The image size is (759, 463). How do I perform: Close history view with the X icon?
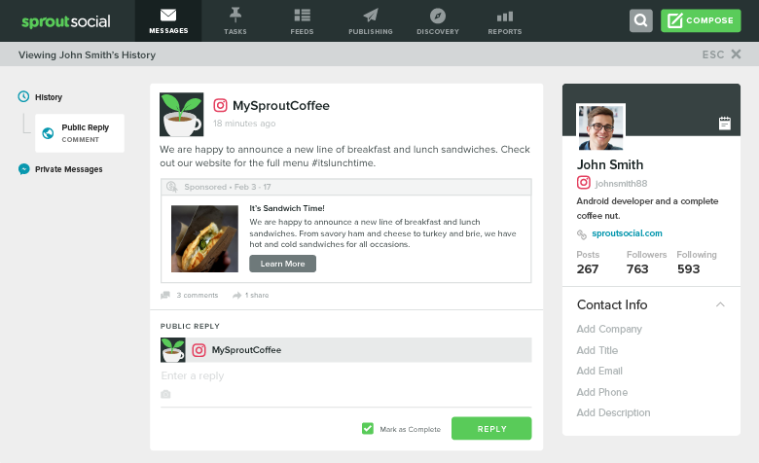point(736,54)
